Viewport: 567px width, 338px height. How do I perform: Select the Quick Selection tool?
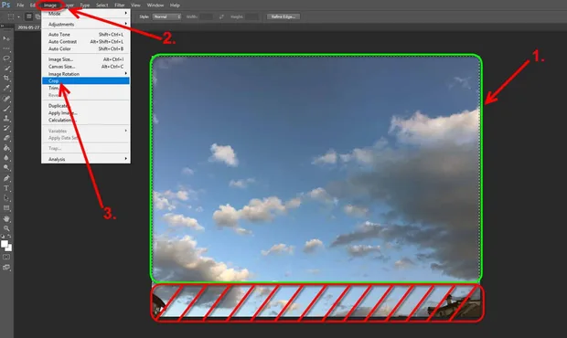pos(6,68)
